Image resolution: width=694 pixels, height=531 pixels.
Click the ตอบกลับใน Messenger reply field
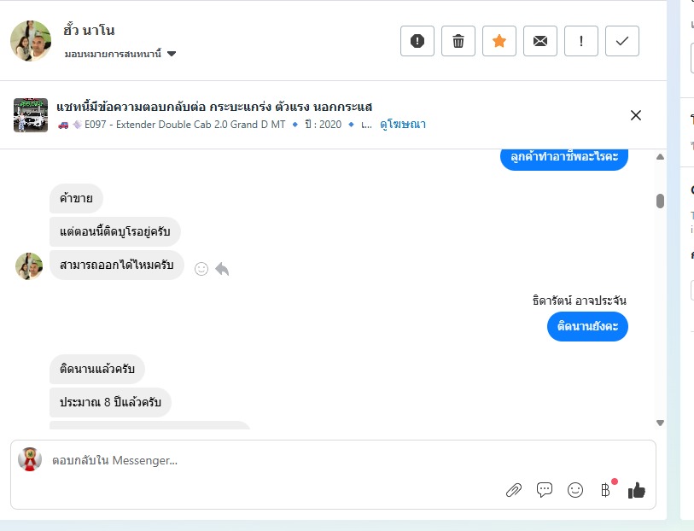click(256, 461)
